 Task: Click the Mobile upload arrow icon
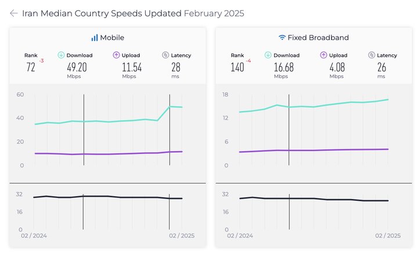click(116, 56)
